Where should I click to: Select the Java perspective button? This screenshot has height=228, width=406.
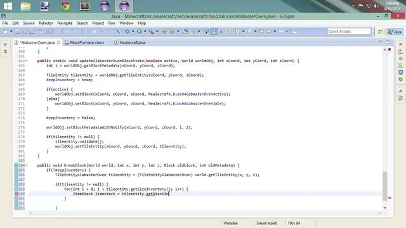pos(395,32)
